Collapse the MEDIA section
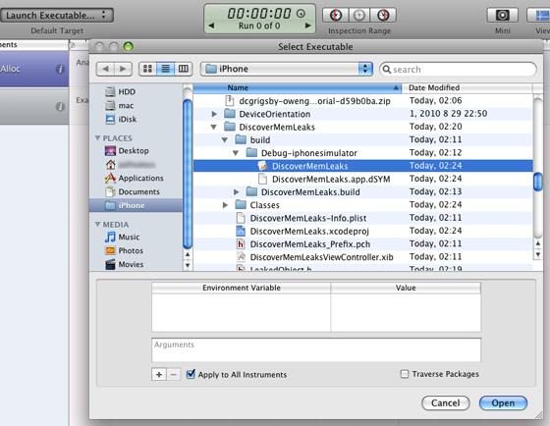This screenshot has width=550, height=426. (x=98, y=225)
